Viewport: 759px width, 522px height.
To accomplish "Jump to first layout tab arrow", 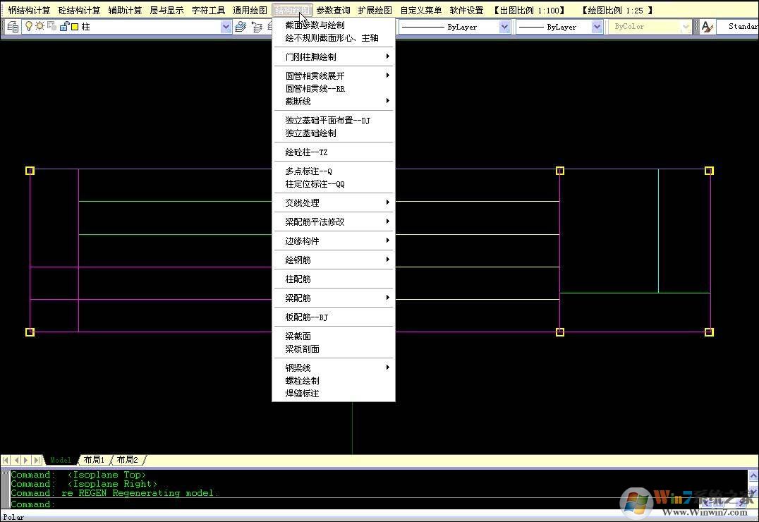I will (x=7, y=460).
